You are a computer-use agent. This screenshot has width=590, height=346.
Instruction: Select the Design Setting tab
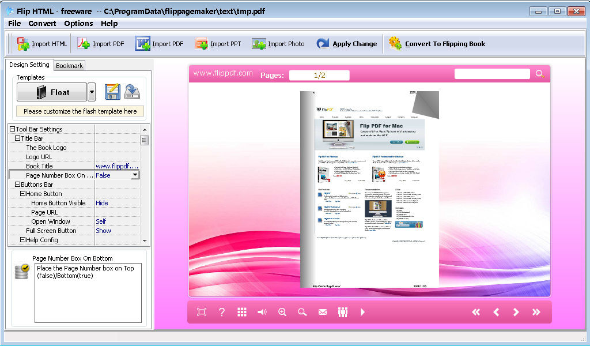tap(29, 65)
